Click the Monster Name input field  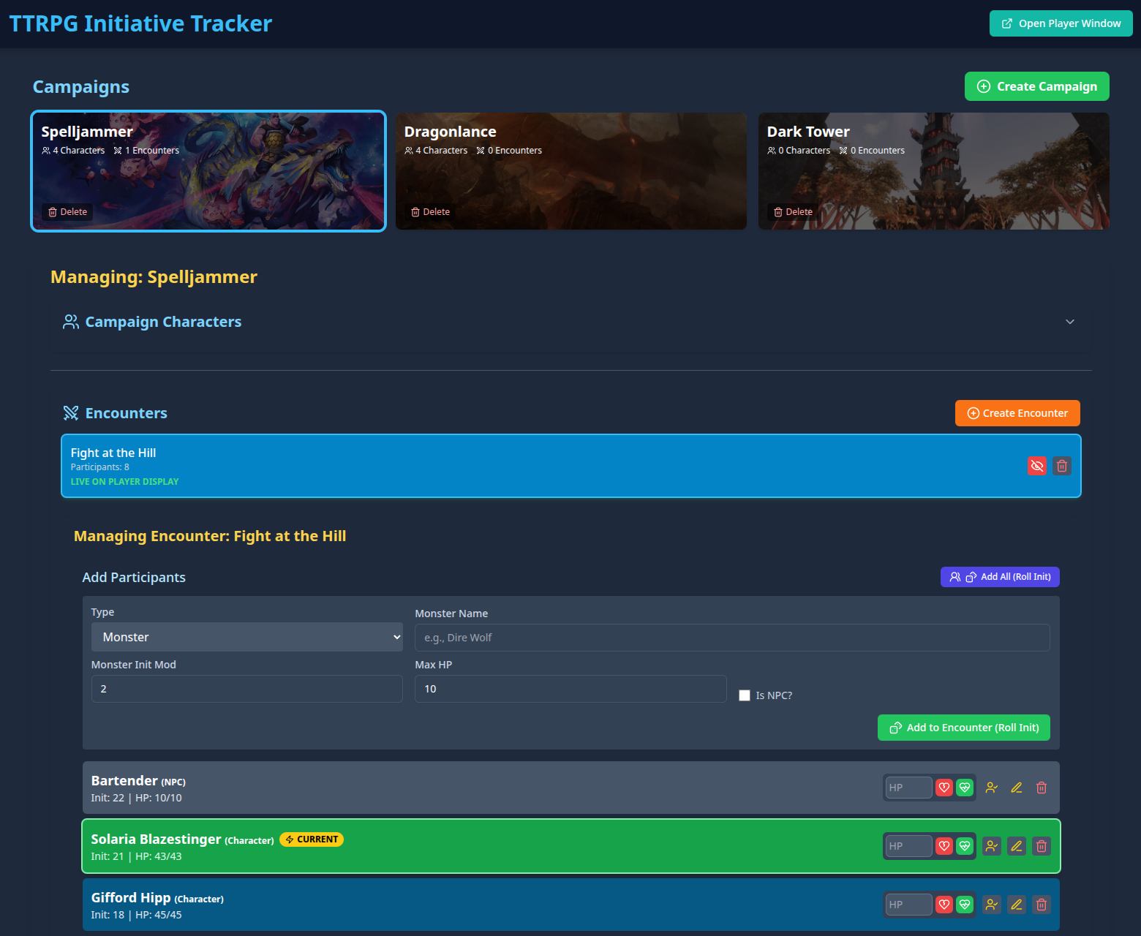click(x=731, y=638)
